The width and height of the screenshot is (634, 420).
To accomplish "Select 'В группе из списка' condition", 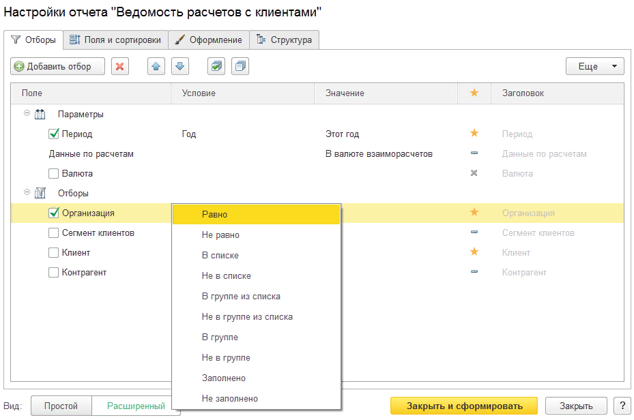I will click(241, 297).
